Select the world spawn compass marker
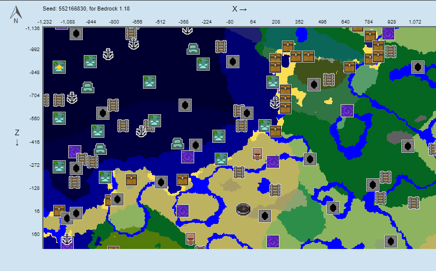Image resolution: width=436 pixels, height=271 pixels. (243, 209)
